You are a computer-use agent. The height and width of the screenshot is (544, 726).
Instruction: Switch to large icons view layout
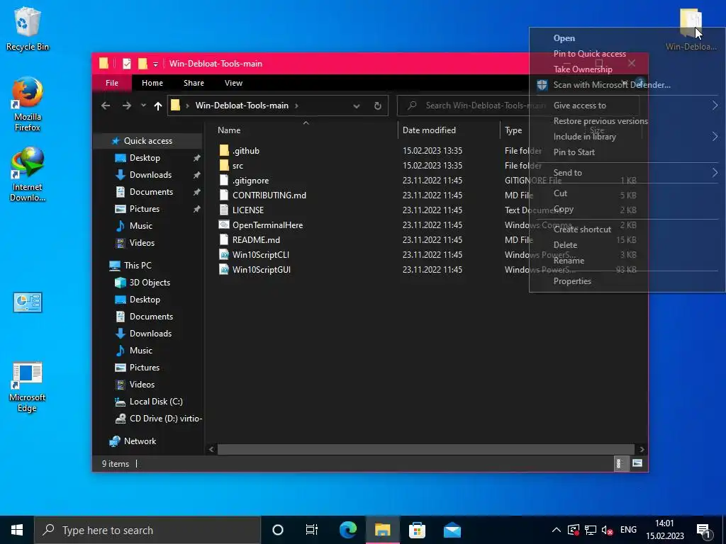pos(637,463)
